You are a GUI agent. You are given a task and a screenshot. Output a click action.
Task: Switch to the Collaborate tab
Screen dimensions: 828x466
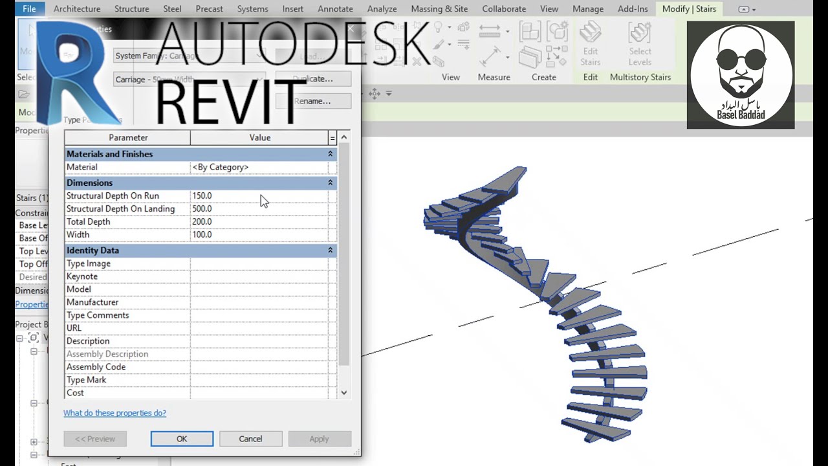(504, 9)
